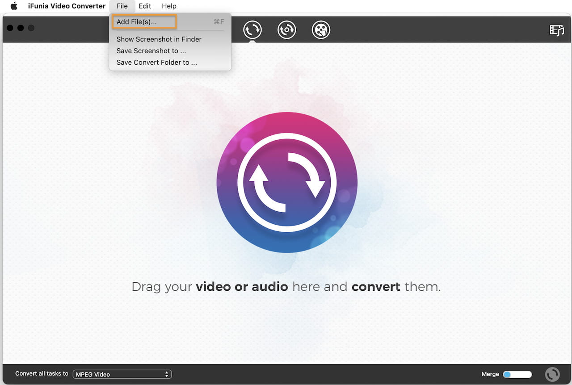Close the converter window with the leftmost window button
The image size is (572, 385).
pos(10,28)
